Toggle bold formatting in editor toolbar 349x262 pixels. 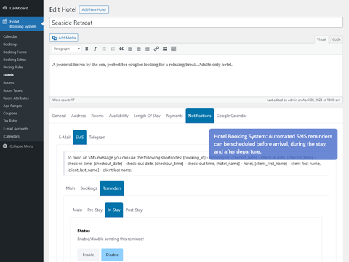tap(87, 49)
